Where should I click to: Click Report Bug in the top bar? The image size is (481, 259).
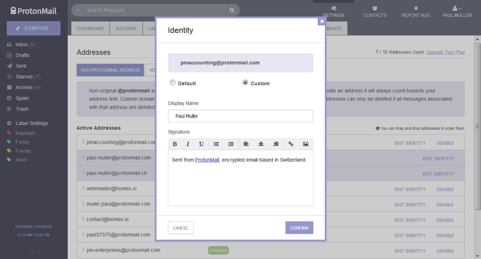click(416, 12)
